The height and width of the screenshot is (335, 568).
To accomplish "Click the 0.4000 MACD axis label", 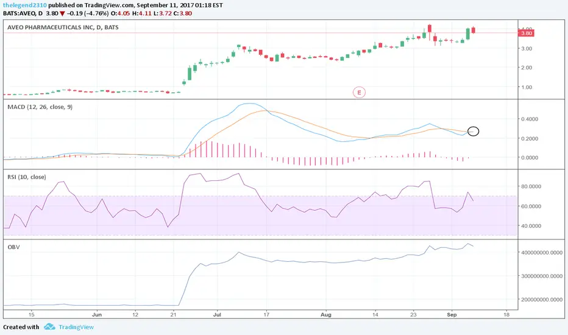I will click(x=529, y=119).
